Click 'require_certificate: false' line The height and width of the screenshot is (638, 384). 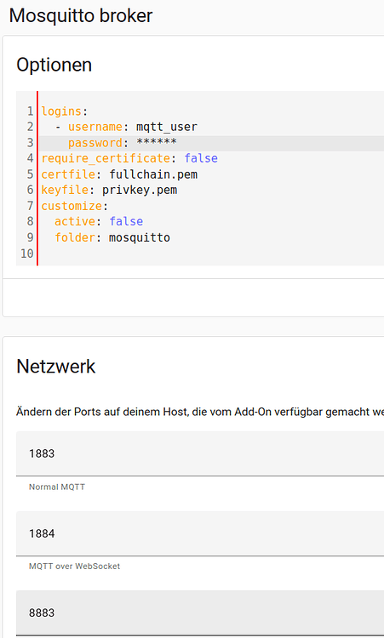[x=129, y=158]
